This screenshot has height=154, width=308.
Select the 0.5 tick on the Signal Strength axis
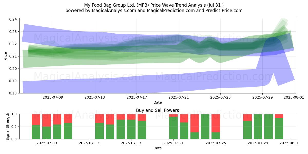coord(15,127)
